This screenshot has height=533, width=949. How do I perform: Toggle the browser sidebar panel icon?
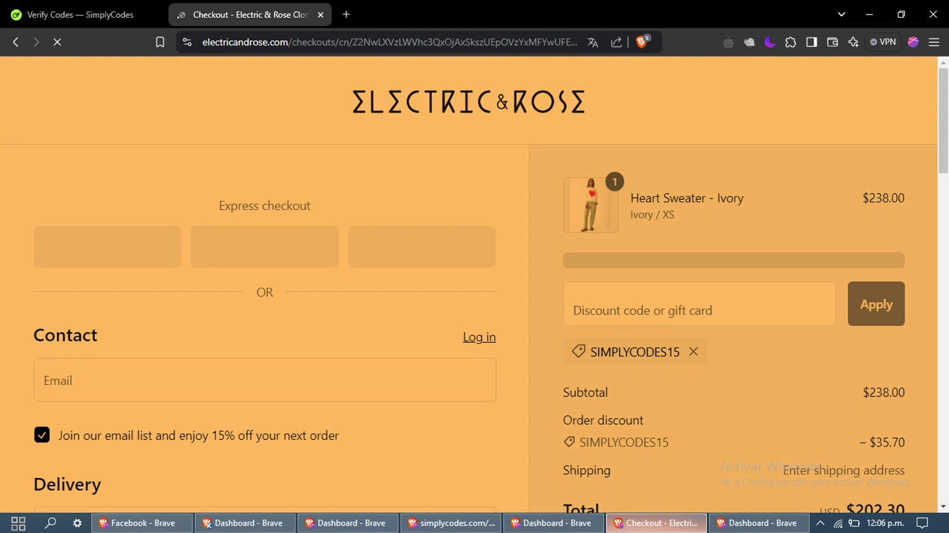(812, 42)
